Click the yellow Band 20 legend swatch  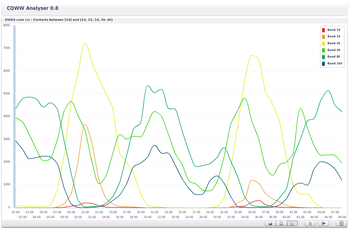pyautogui.click(x=324, y=43)
